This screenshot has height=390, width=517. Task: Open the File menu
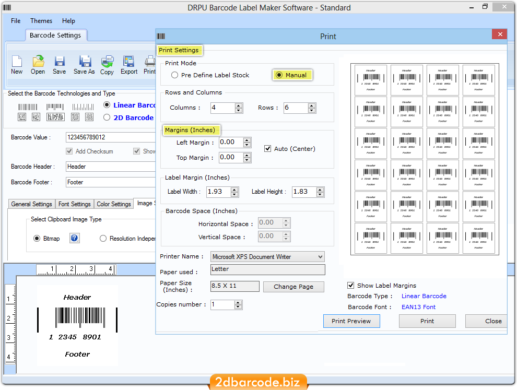pos(16,21)
